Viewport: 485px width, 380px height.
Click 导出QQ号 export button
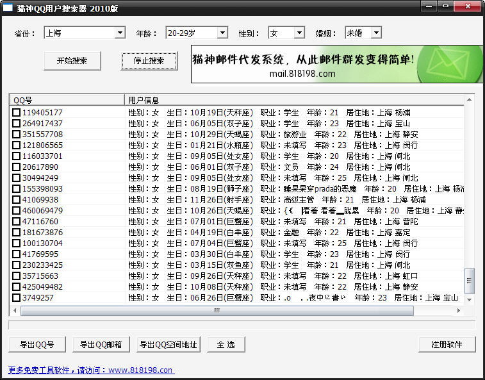tap(37, 344)
